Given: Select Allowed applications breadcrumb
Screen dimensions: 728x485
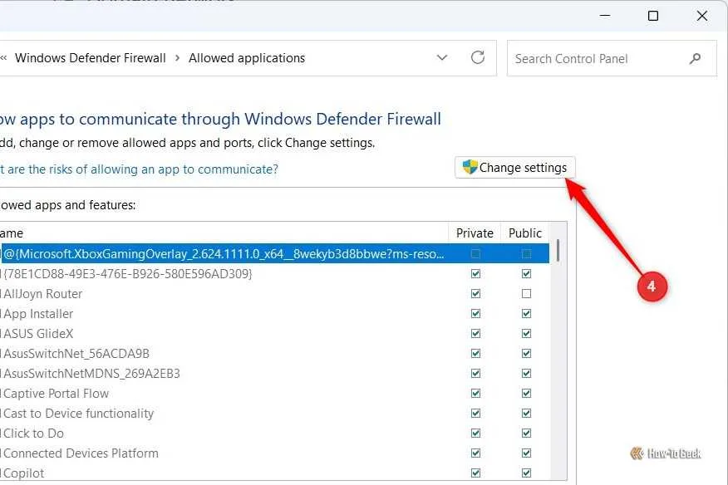Looking at the screenshot, I should 247,58.
